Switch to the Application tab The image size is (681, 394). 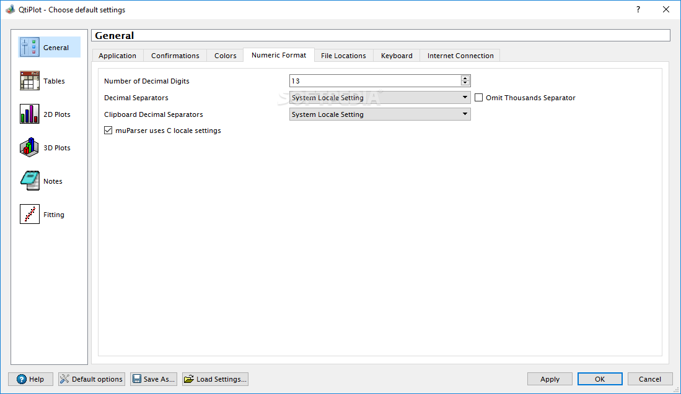[x=117, y=56]
